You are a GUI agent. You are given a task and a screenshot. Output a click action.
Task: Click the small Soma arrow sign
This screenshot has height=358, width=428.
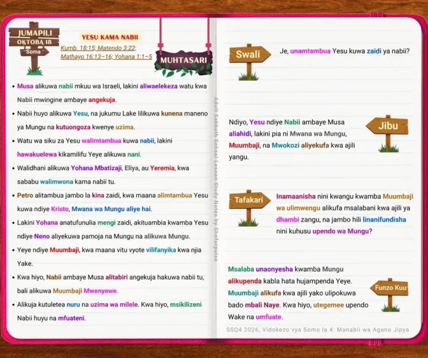tap(34, 52)
